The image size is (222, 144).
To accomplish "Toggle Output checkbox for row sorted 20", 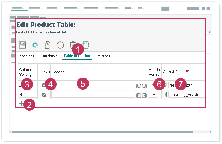I will tap(44, 94).
